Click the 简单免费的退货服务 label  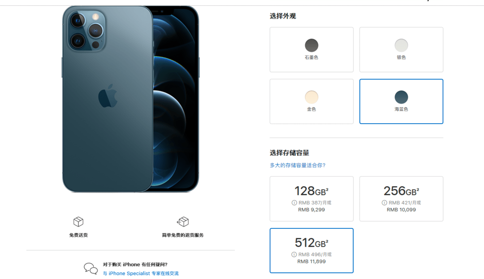tap(183, 235)
